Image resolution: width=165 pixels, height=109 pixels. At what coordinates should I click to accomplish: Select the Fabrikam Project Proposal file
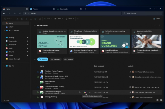pyautogui.click(x=97, y=72)
